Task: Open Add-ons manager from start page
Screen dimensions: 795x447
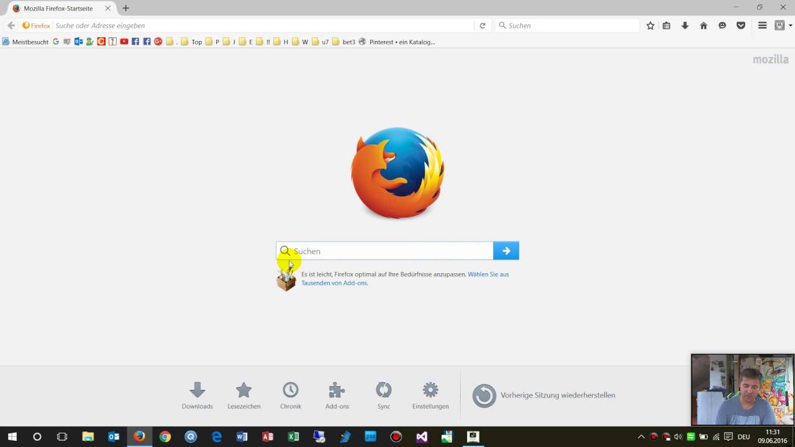Action: (337, 395)
